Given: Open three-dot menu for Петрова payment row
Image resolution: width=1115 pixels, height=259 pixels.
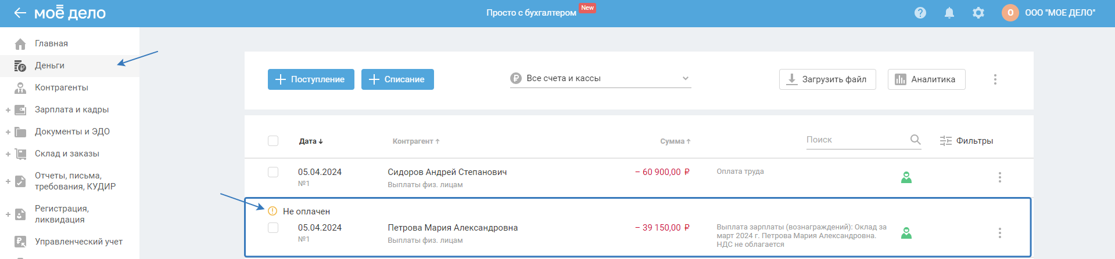Looking at the screenshot, I should click(999, 233).
